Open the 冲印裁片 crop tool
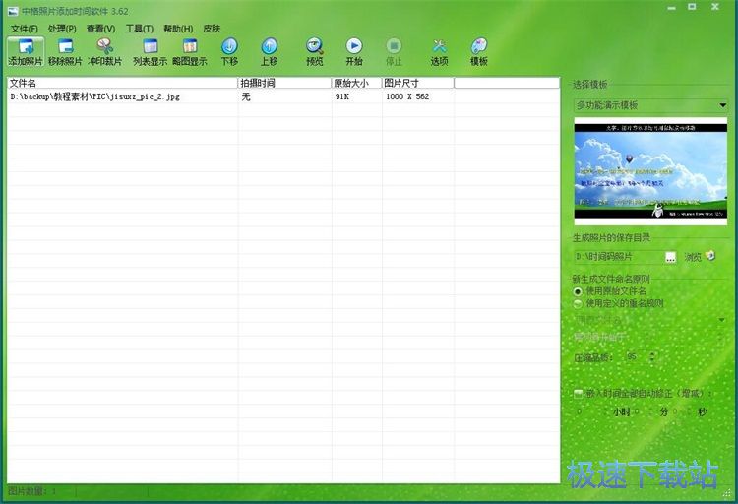The width and height of the screenshot is (738, 504). pos(105,51)
